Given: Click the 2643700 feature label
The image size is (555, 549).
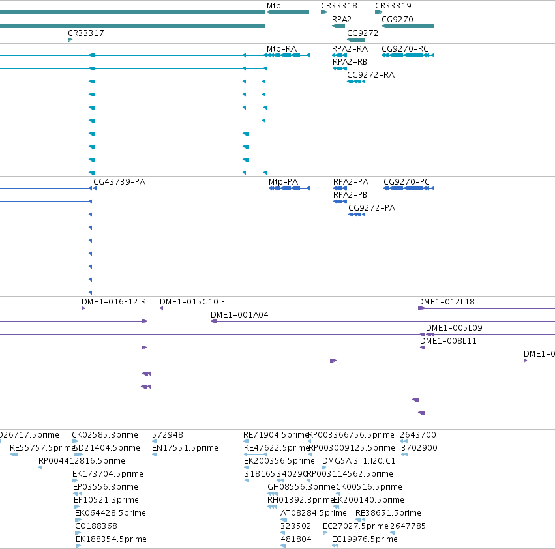Looking at the screenshot, I should (x=418, y=435).
